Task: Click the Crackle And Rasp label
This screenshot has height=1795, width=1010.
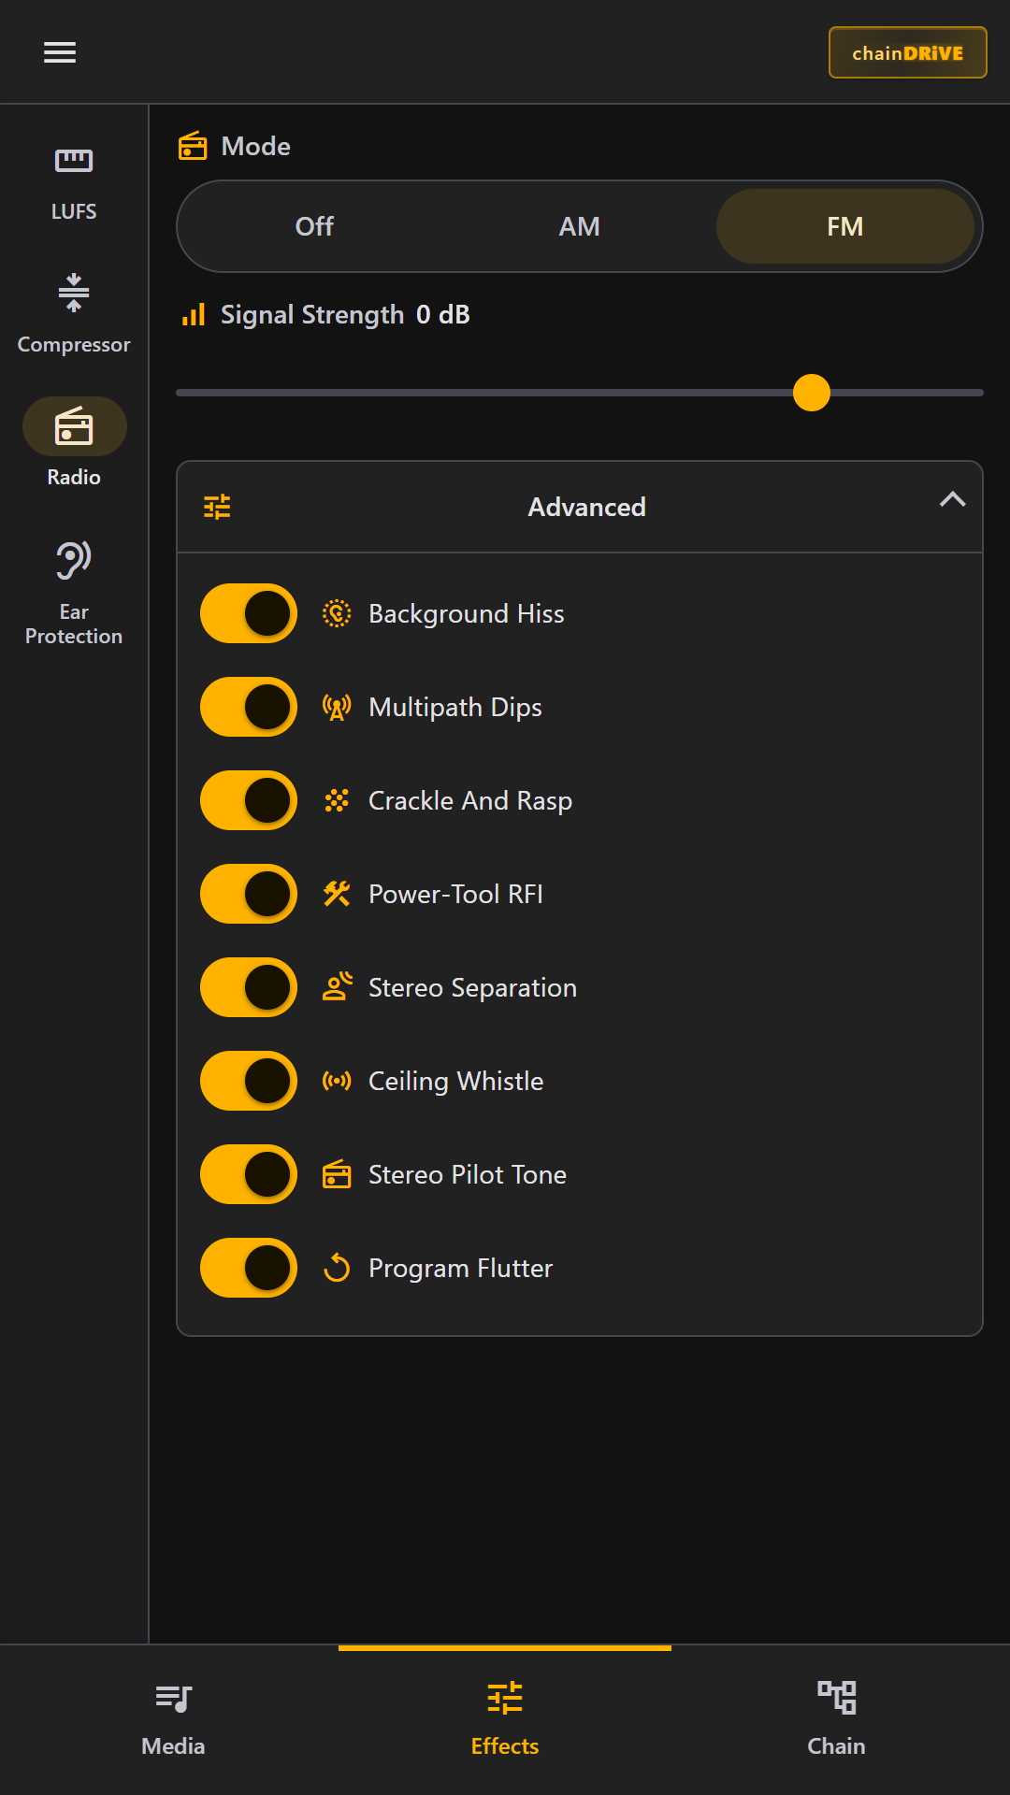Action: 470,800
